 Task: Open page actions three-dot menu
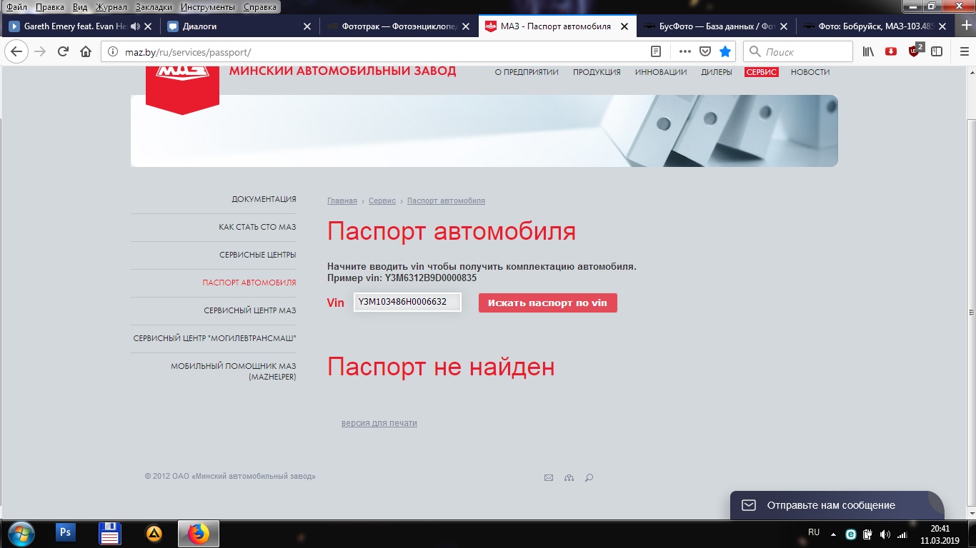684,51
